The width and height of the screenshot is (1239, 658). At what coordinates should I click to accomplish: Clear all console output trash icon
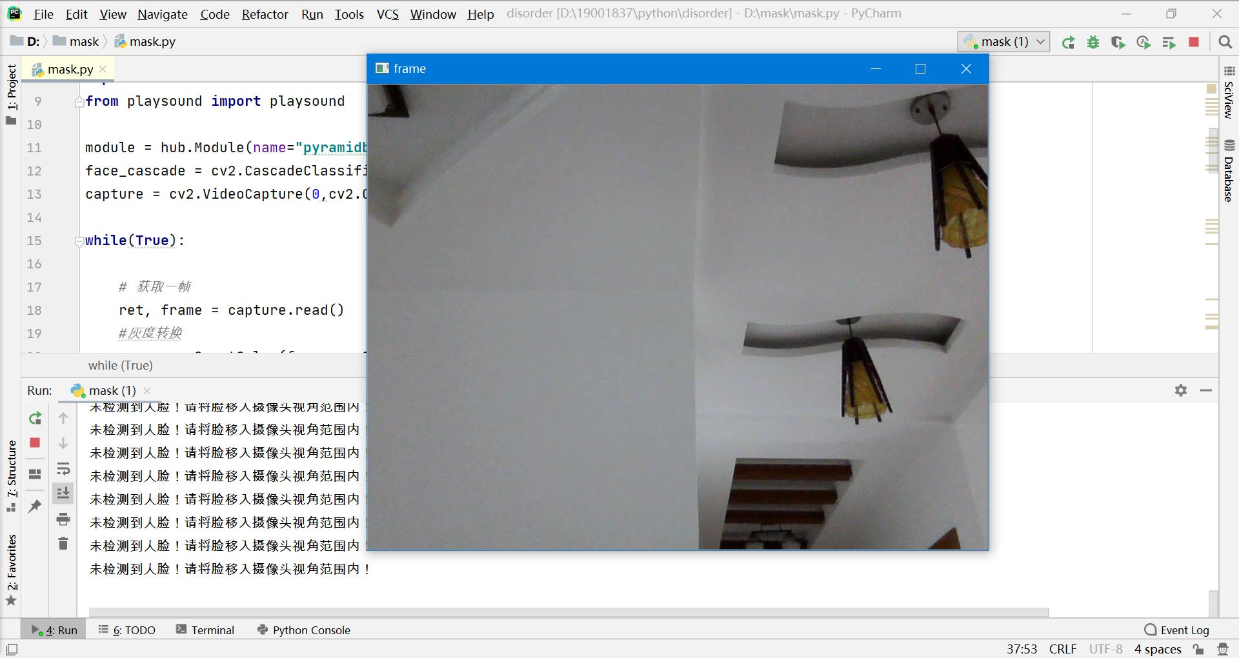(63, 544)
